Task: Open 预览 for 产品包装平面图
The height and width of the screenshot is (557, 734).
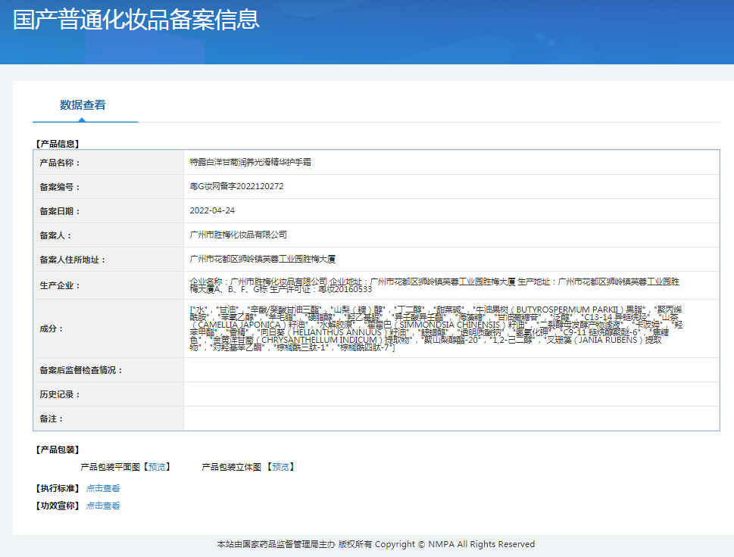Action: [156, 467]
